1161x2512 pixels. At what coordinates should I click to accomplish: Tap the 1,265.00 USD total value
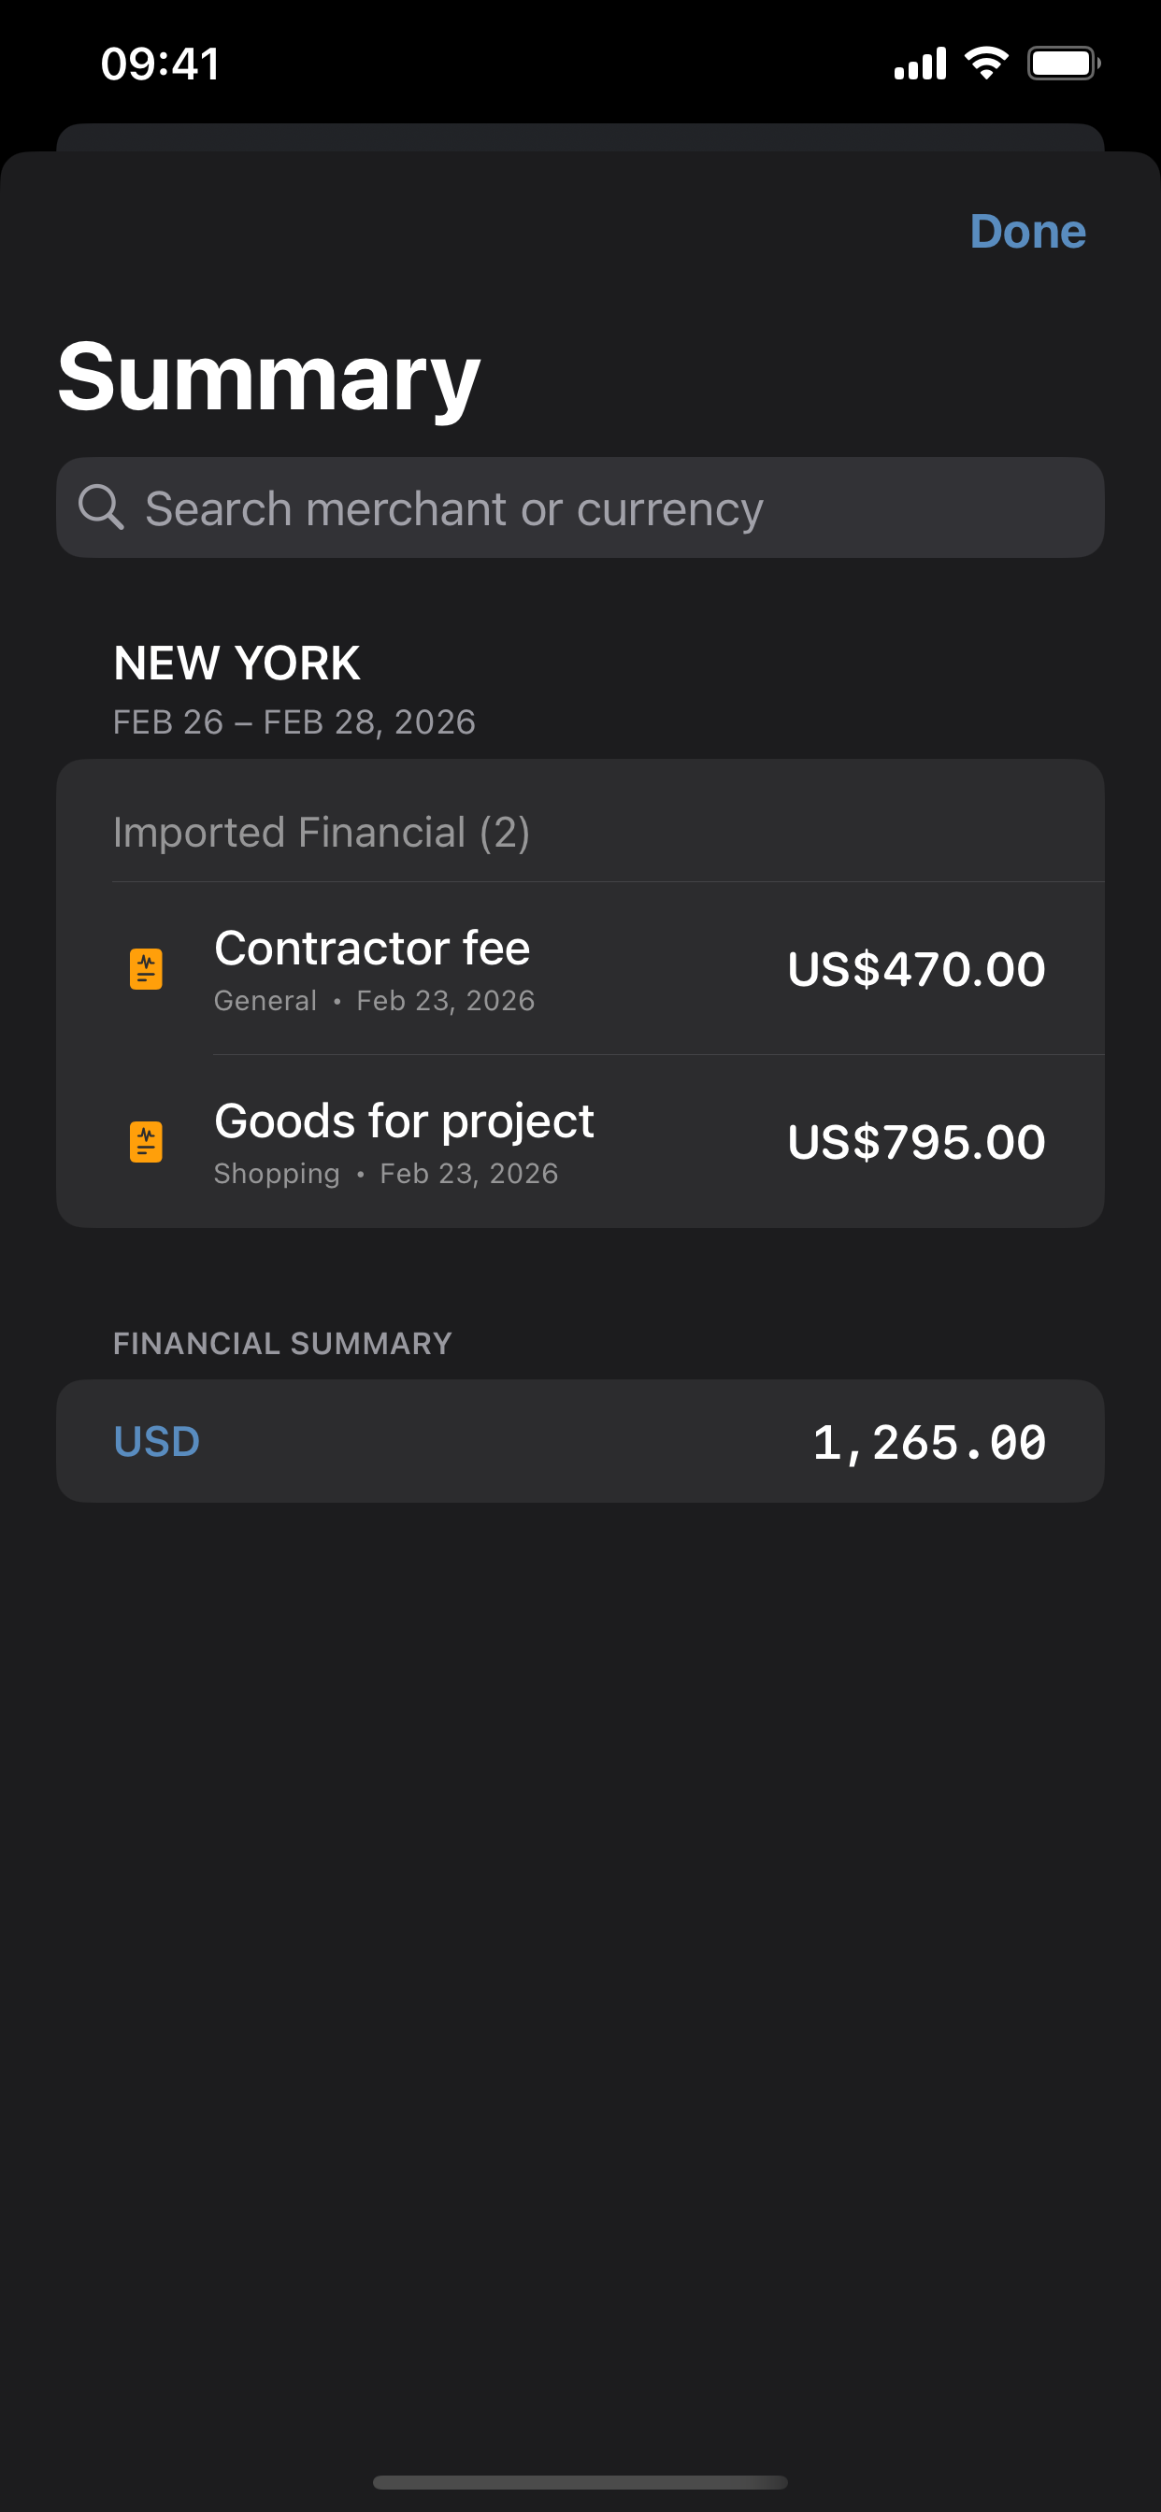tap(929, 1442)
